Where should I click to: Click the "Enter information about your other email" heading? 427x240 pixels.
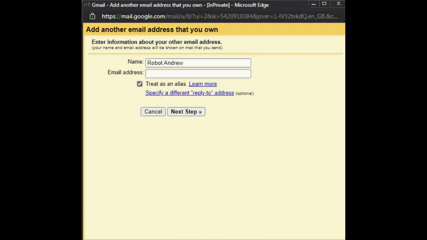tap(157, 42)
